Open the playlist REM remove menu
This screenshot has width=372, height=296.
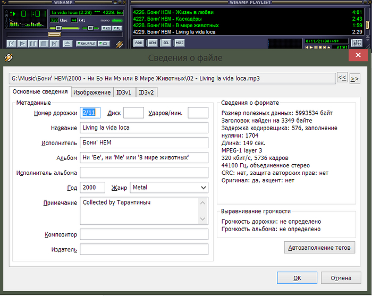tap(152, 43)
